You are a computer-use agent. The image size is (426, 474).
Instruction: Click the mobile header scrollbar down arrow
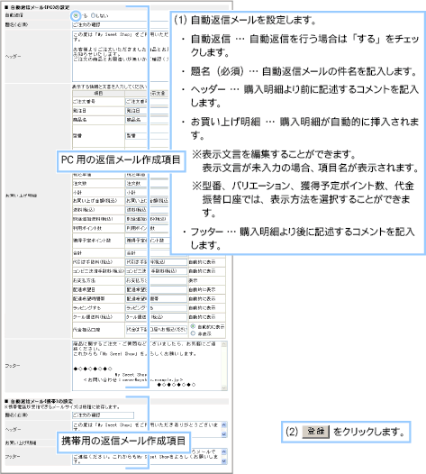[224, 434]
